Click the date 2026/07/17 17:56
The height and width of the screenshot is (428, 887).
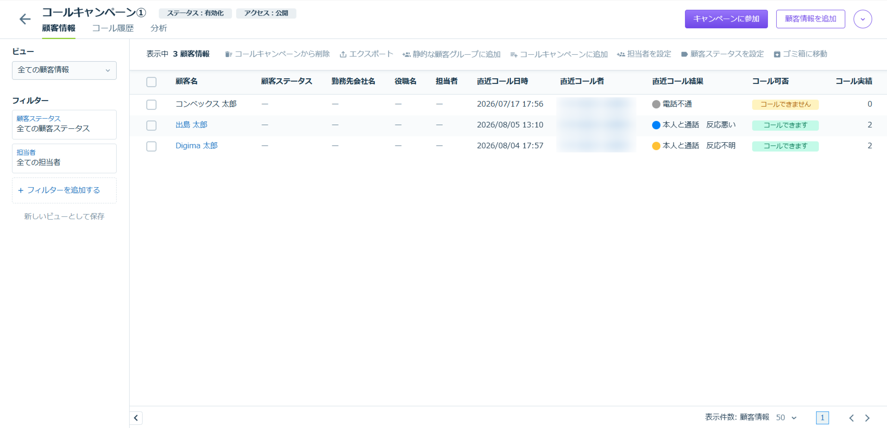tap(510, 104)
